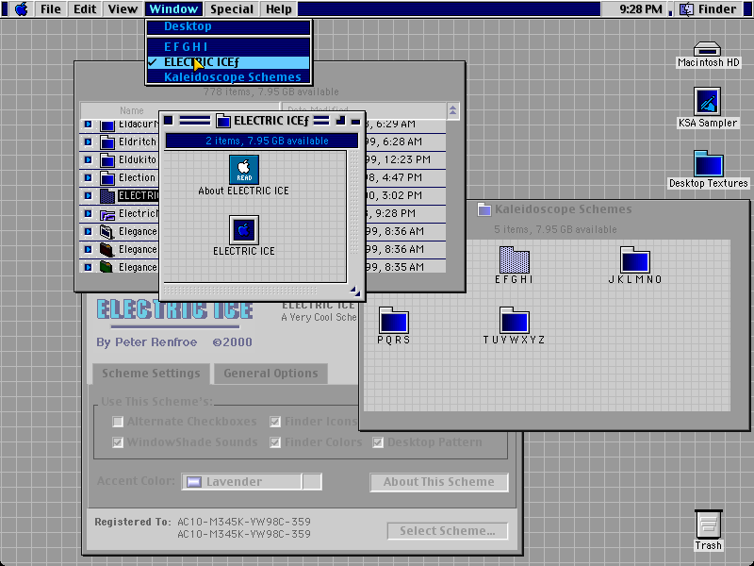Select the KSA Sampler desktop icon
This screenshot has width=754, height=566.
(707, 102)
